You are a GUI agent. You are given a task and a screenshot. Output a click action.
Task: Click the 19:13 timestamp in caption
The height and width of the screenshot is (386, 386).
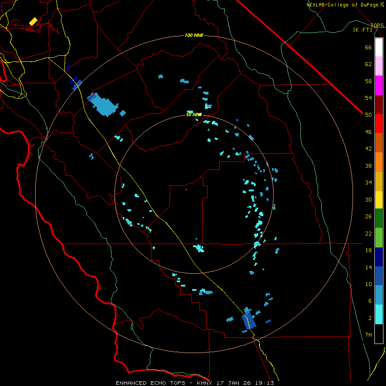tap(264, 383)
